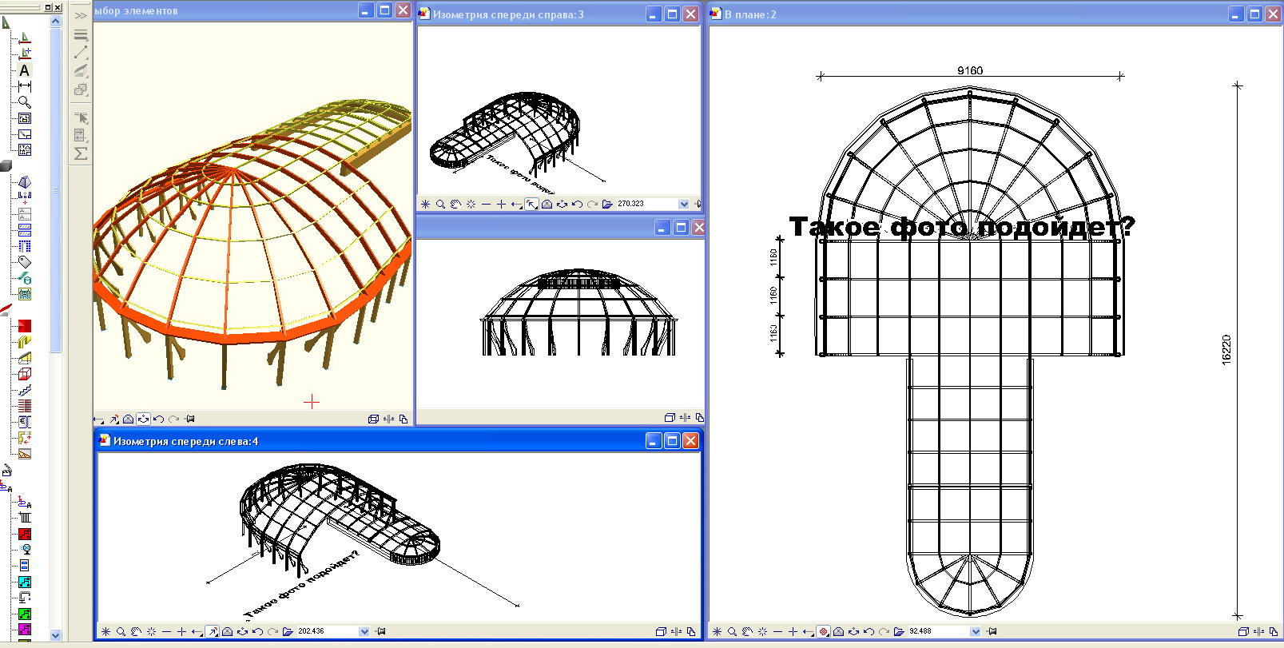Expand the 92.488 scale dropdown in plan window
Image resolution: width=1284 pixels, height=648 pixels.
pos(975,631)
